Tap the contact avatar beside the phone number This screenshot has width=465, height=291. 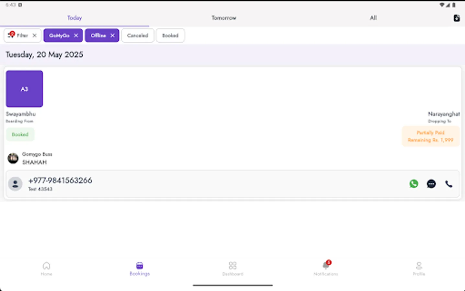click(x=15, y=184)
